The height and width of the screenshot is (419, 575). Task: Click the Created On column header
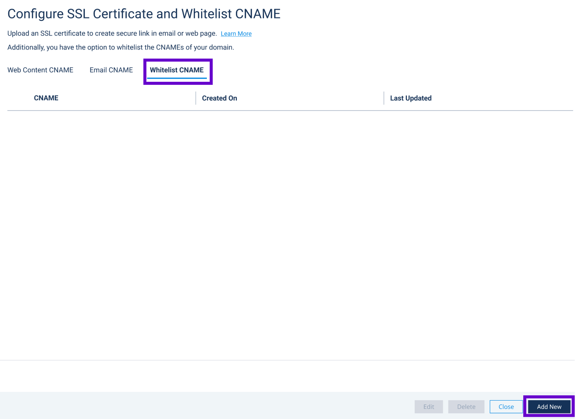(219, 98)
